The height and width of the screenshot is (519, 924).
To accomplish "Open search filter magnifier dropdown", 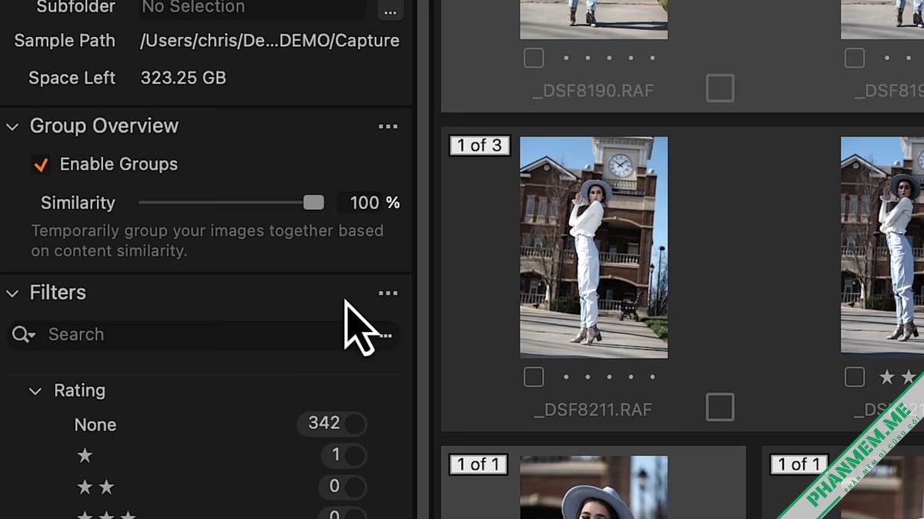I will (23, 334).
